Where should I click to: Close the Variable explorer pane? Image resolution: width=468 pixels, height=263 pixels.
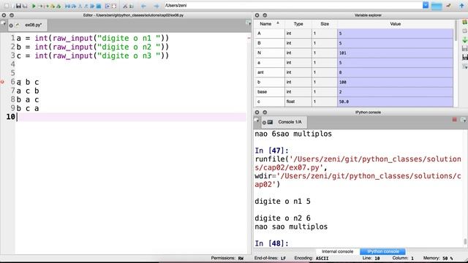coord(257,15)
